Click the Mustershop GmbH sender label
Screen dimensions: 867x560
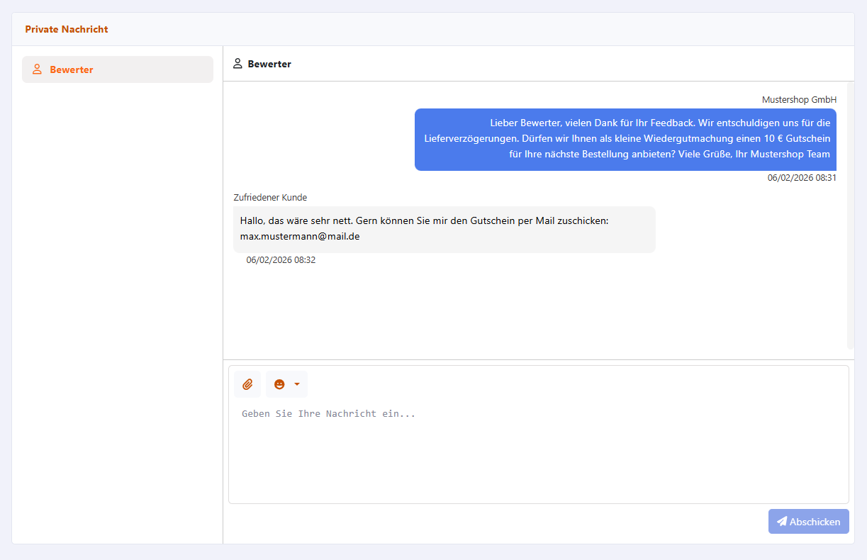click(799, 100)
